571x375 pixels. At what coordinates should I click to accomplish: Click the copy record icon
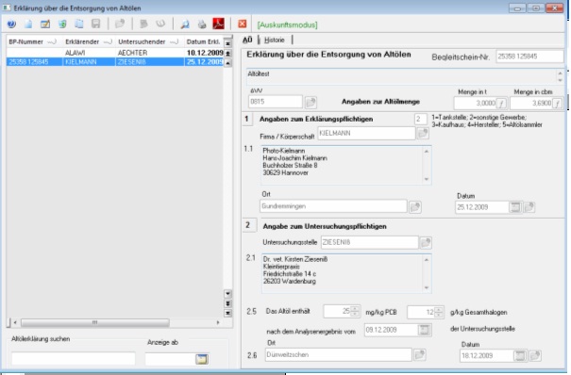coord(79,24)
